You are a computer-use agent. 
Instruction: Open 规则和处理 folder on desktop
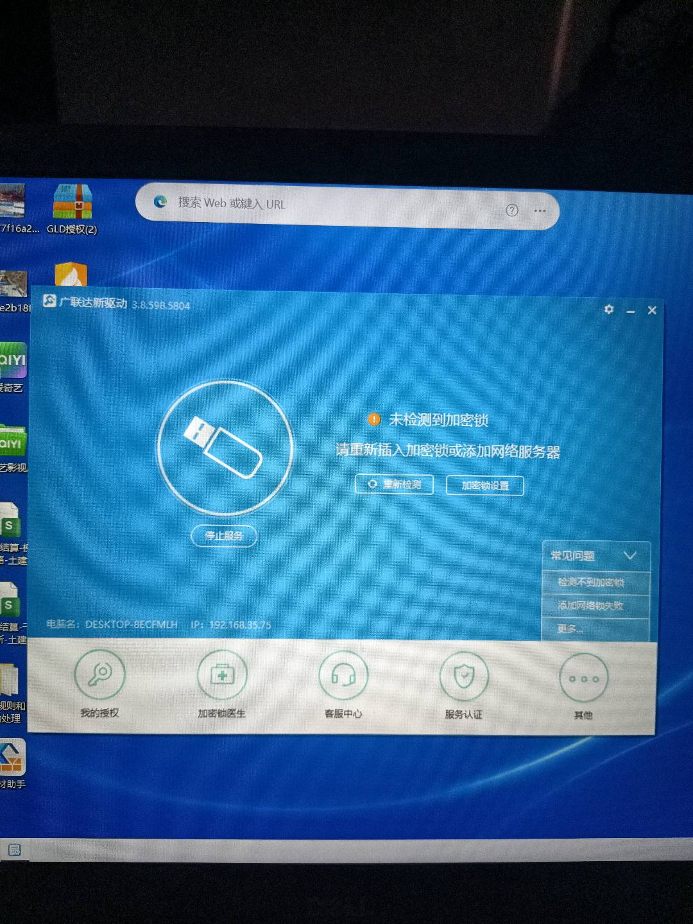point(12,694)
